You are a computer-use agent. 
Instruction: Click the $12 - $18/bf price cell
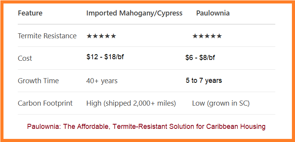(x=105, y=57)
